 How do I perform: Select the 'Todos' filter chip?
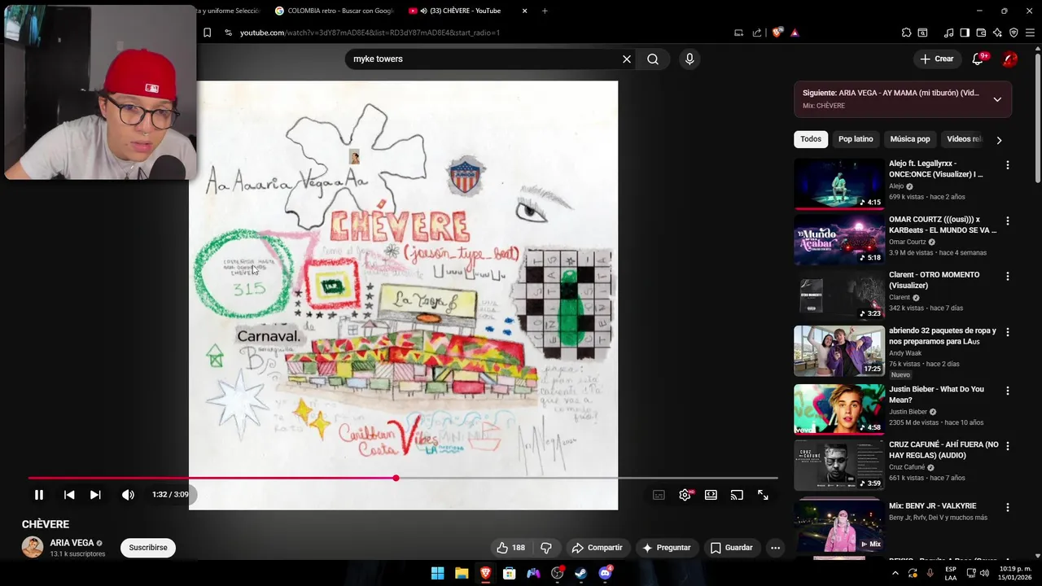point(811,139)
